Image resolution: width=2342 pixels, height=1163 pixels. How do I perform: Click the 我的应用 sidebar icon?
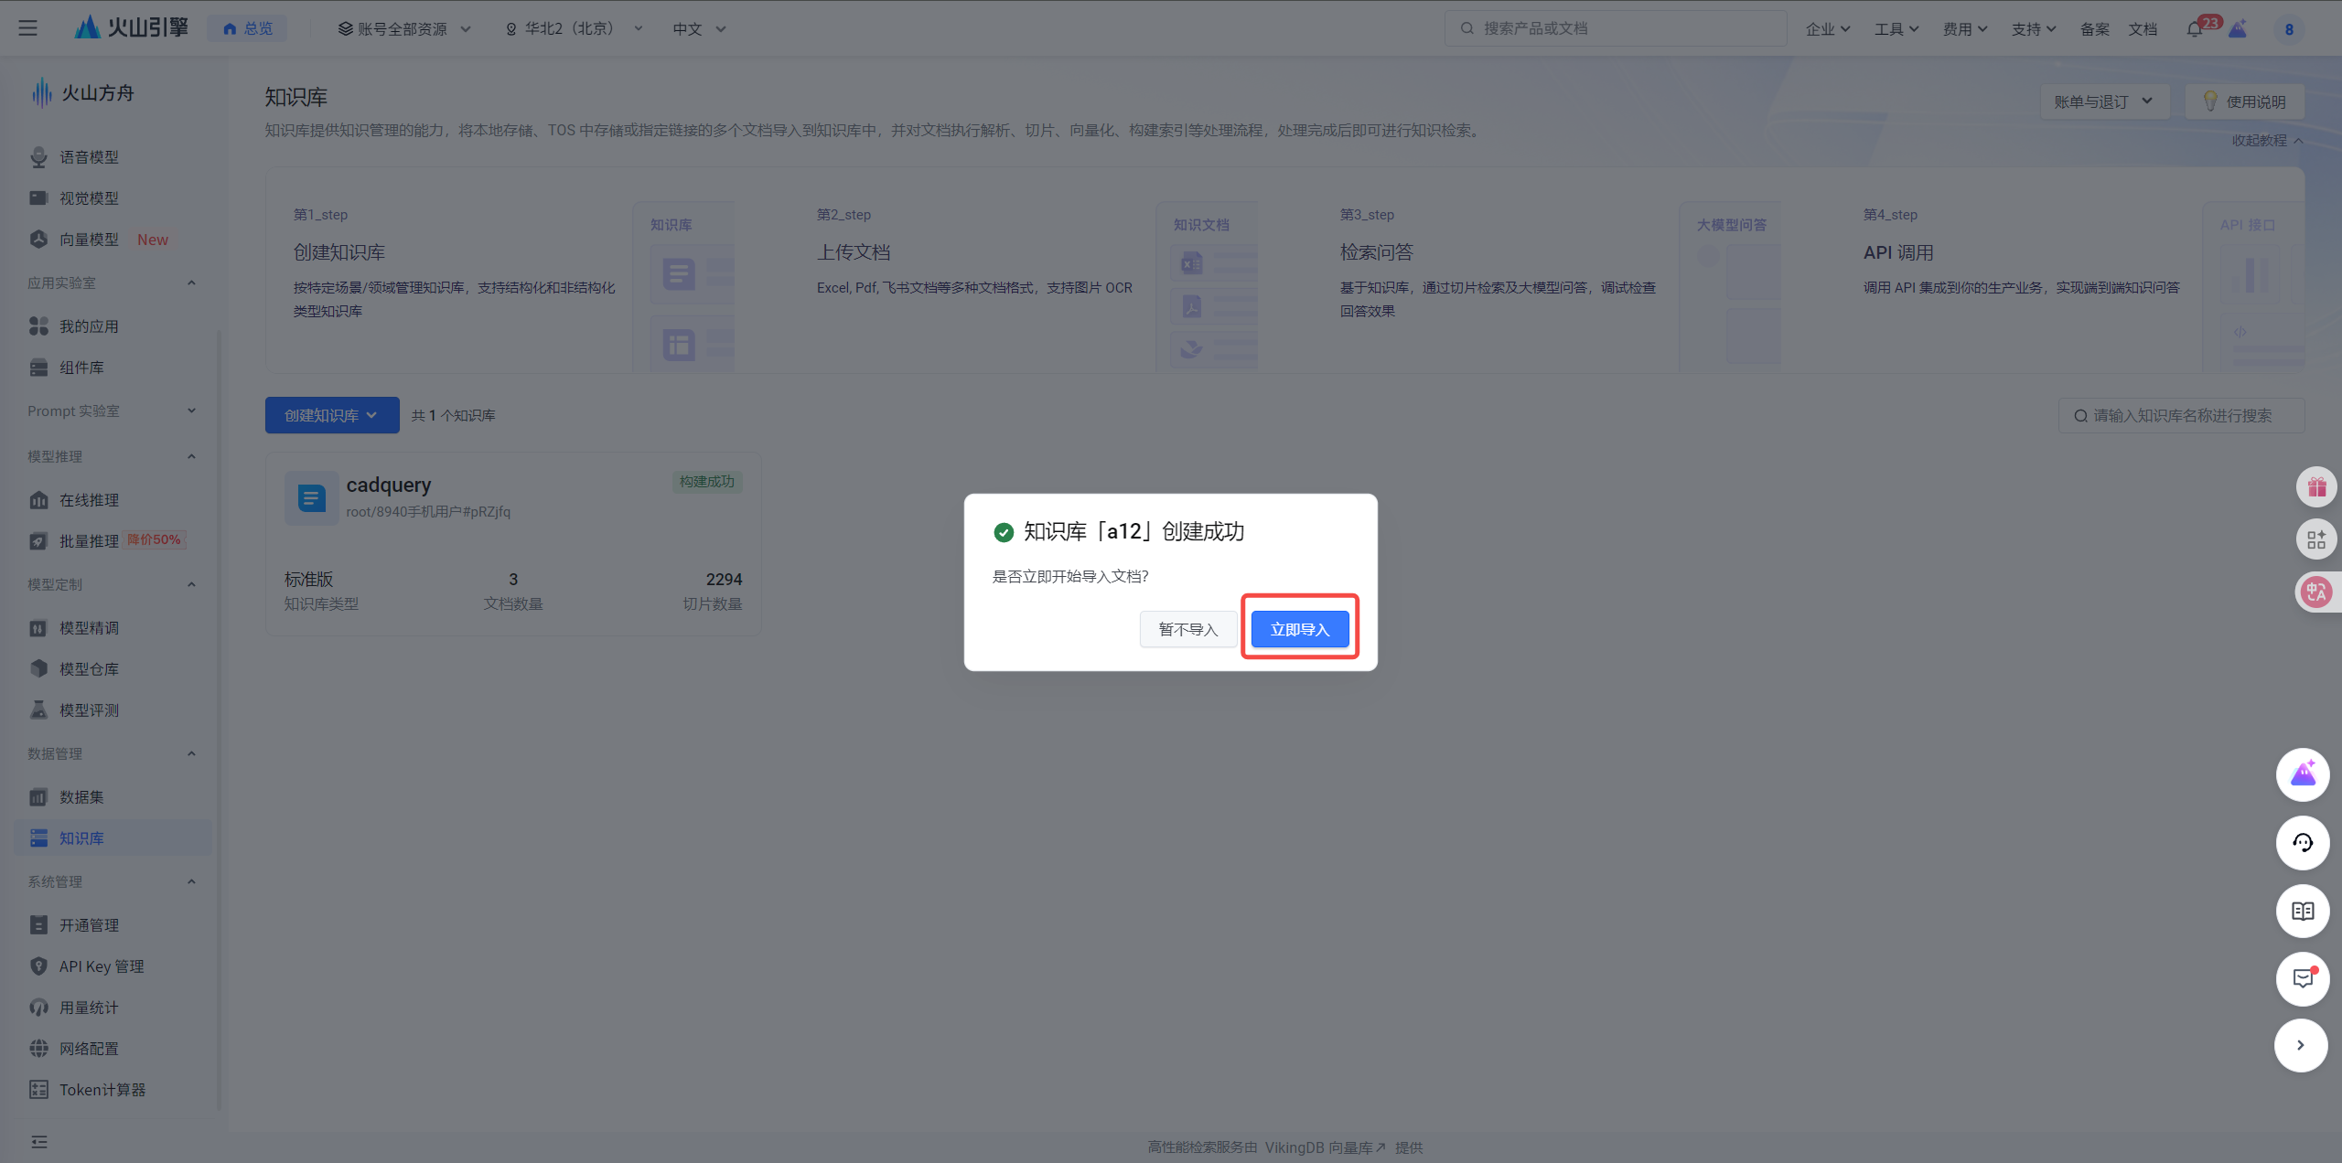click(38, 325)
